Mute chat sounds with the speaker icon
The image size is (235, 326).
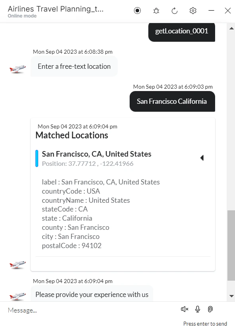pyautogui.click(x=184, y=309)
